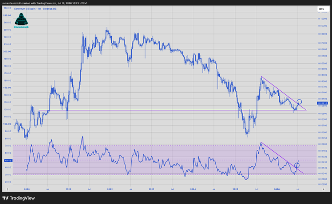The image size is (332, 204).
Task: Click the RSI 30.00 level label
Action: tap(8, 175)
